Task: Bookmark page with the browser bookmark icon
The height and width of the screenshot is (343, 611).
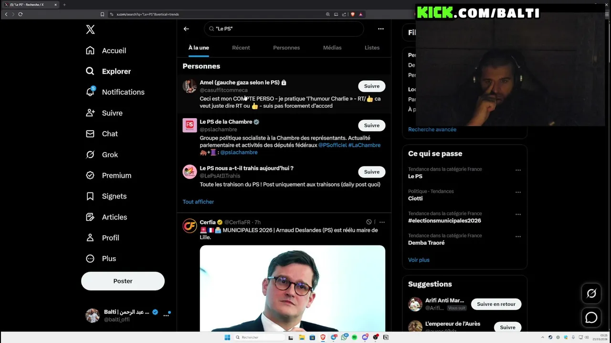Action: [x=102, y=14]
